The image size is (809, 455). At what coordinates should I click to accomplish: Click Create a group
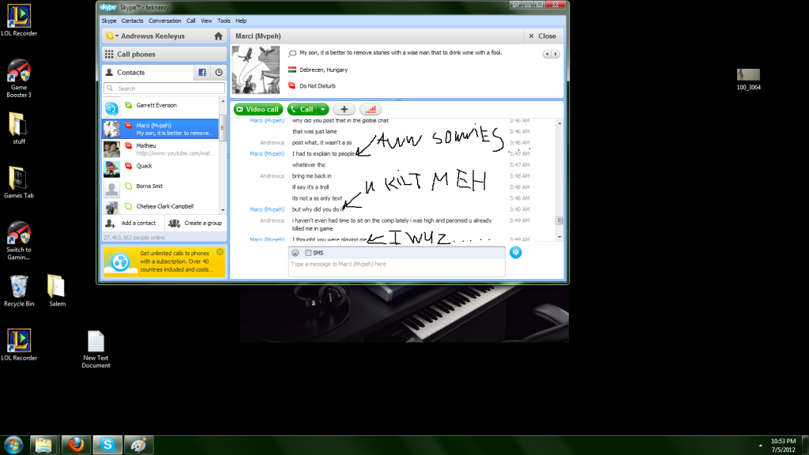tap(196, 224)
